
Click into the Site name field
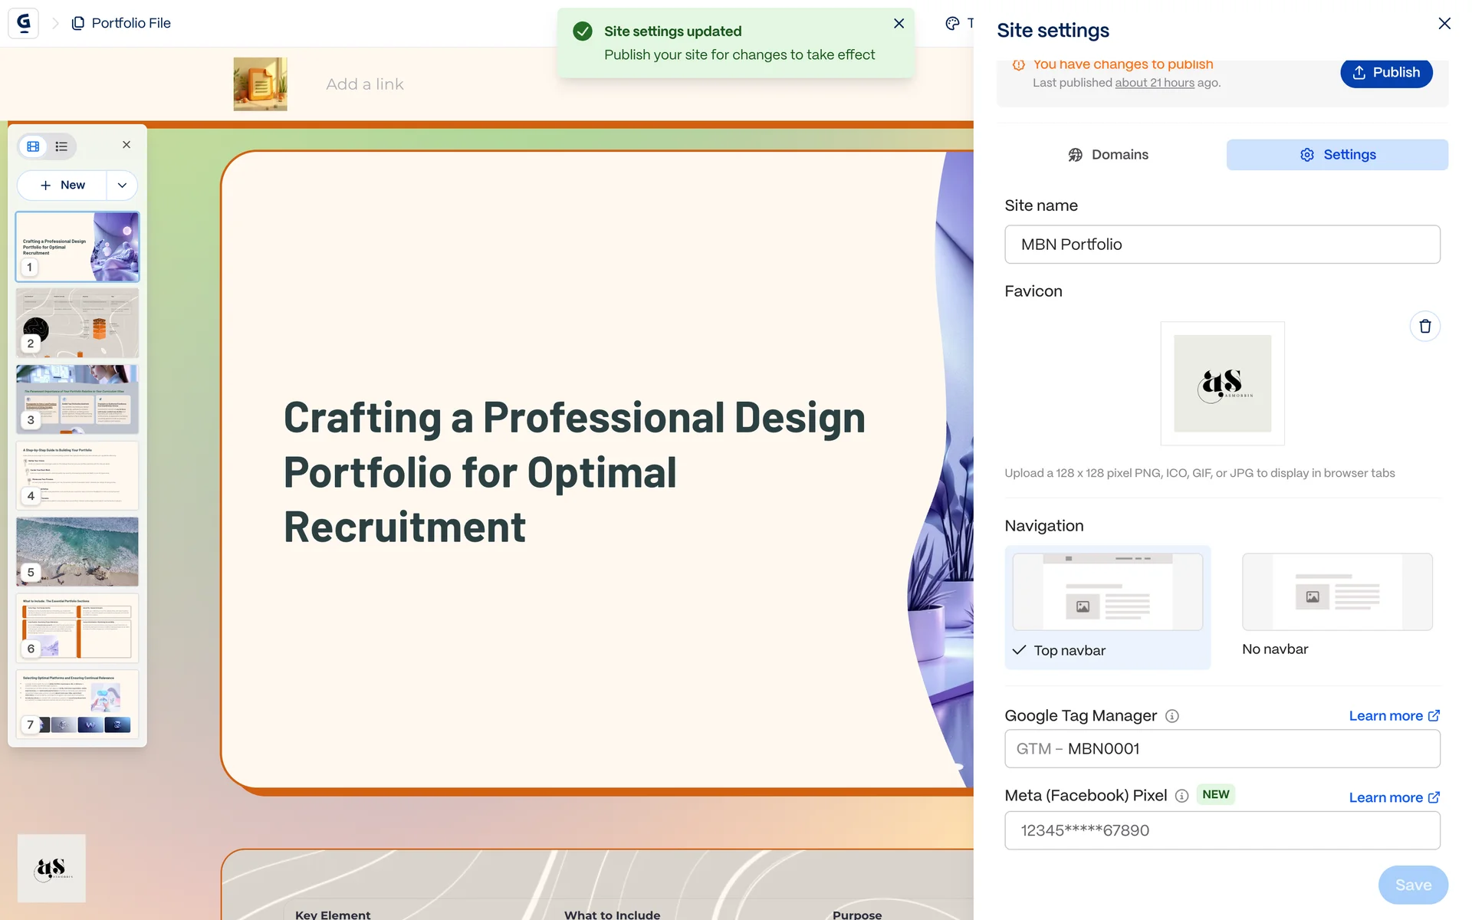[x=1222, y=245]
